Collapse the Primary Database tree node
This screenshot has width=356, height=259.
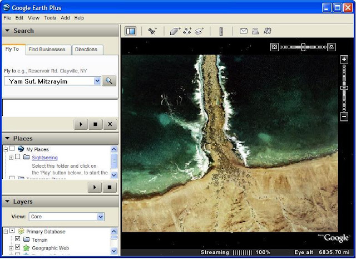(6, 232)
